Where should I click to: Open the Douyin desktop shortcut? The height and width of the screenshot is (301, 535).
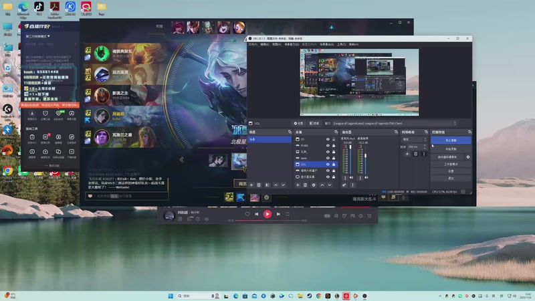click(39, 9)
